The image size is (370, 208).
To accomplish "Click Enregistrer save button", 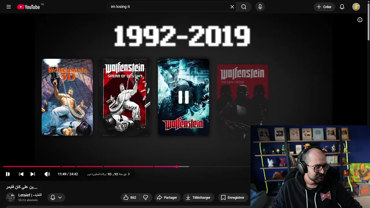I will tap(233, 198).
